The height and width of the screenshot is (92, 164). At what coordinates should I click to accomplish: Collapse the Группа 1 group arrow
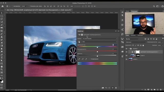(x=129, y=49)
